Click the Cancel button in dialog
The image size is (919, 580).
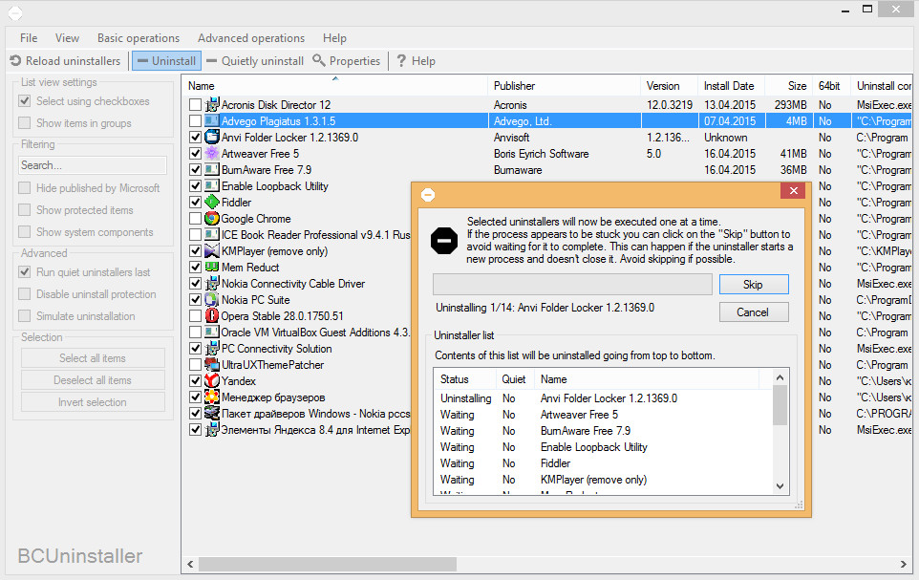754,312
